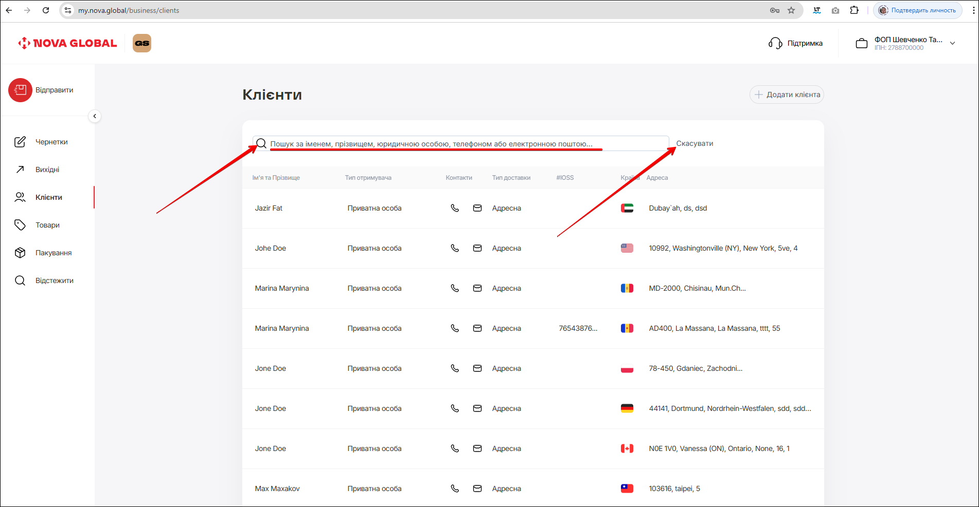Viewport: 979px width, 507px height.
Task: Click email icon for the Dortmund client row
Action: 477,408
